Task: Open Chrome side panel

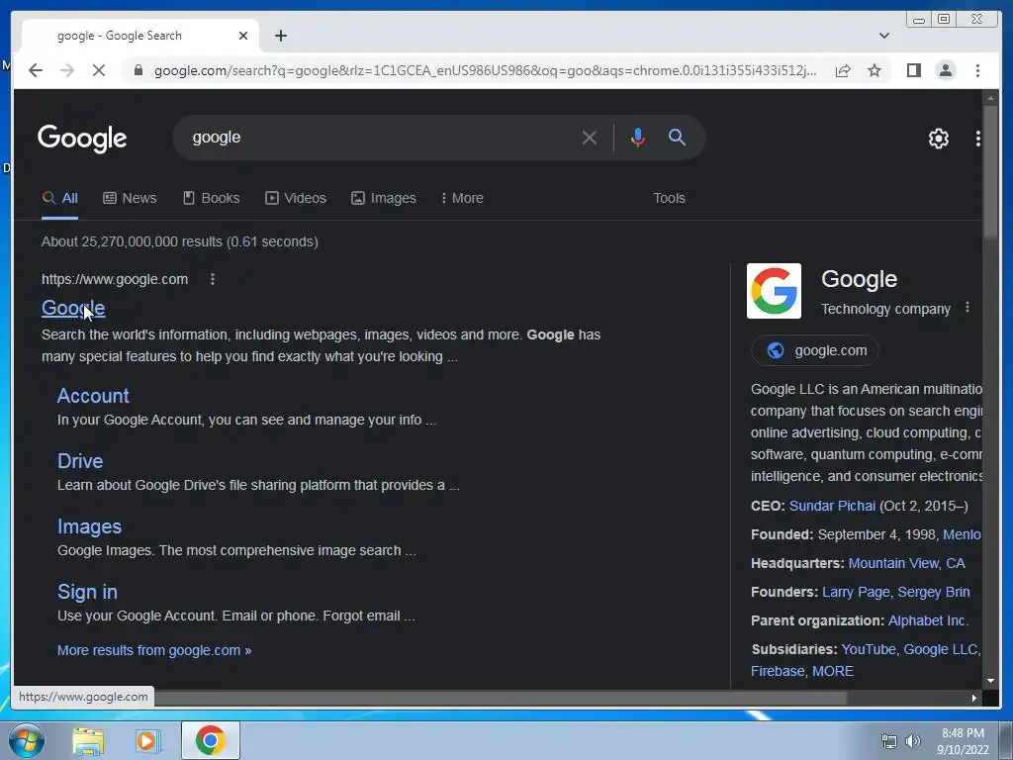Action: point(913,70)
